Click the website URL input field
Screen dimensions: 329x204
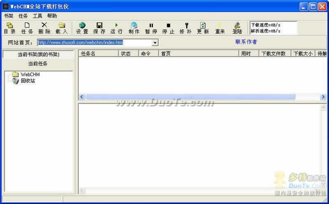pyautogui.click(x=95, y=43)
